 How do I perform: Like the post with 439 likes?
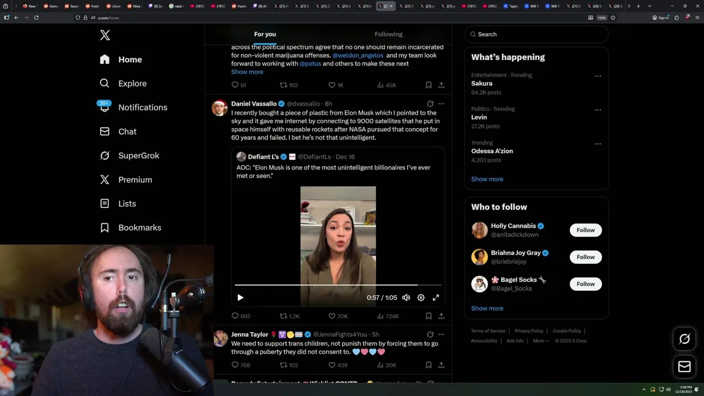click(x=338, y=365)
